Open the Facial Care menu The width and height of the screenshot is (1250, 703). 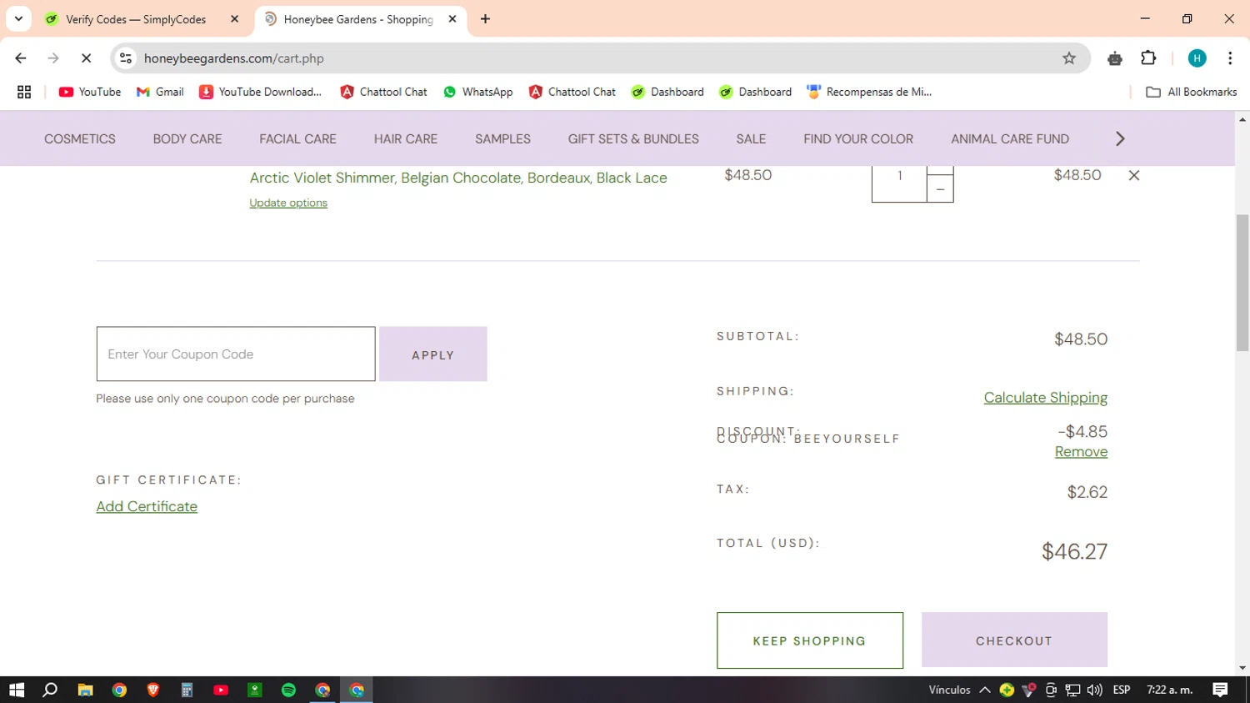coord(297,139)
